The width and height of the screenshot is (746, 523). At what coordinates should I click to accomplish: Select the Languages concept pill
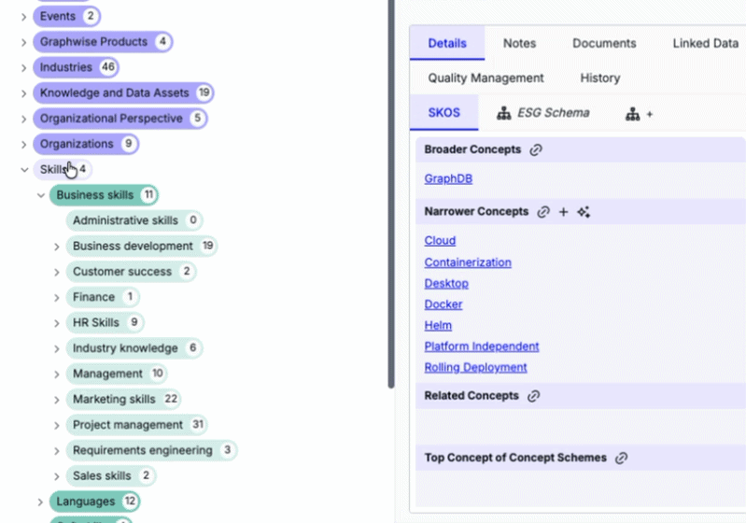click(x=94, y=502)
